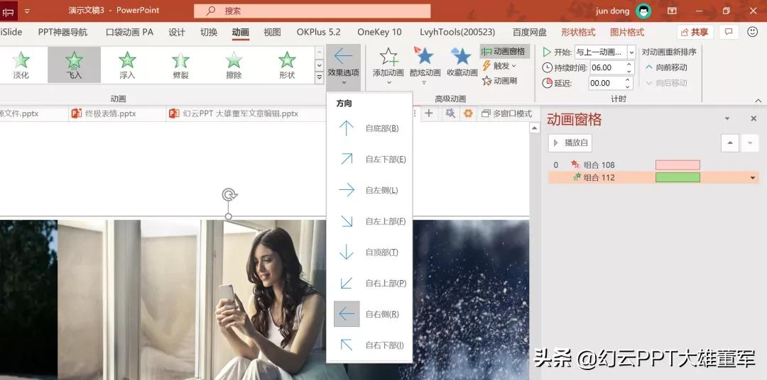Select pink timing bar of 组合 108
Image resolution: width=767 pixels, height=380 pixels.
pyautogui.click(x=678, y=165)
